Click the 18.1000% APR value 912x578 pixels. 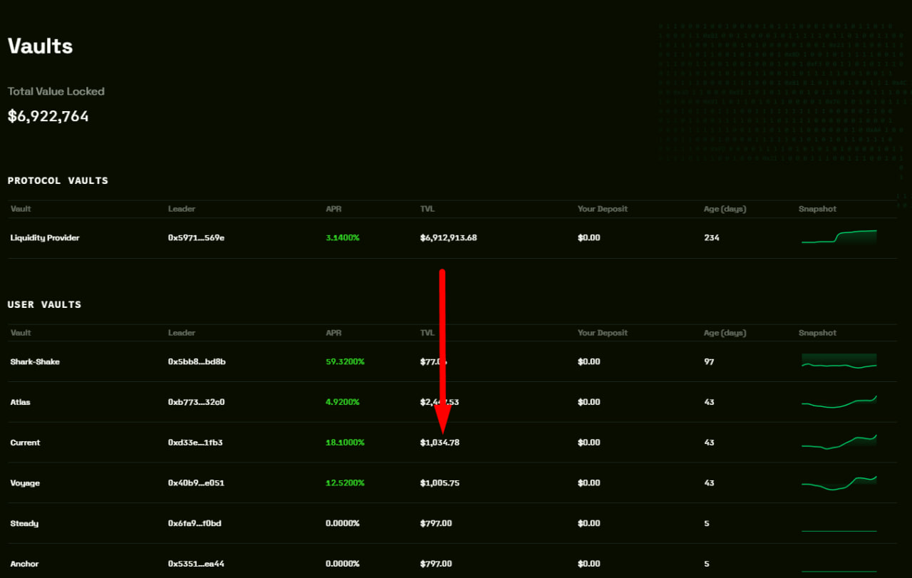click(x=345, y=443)
